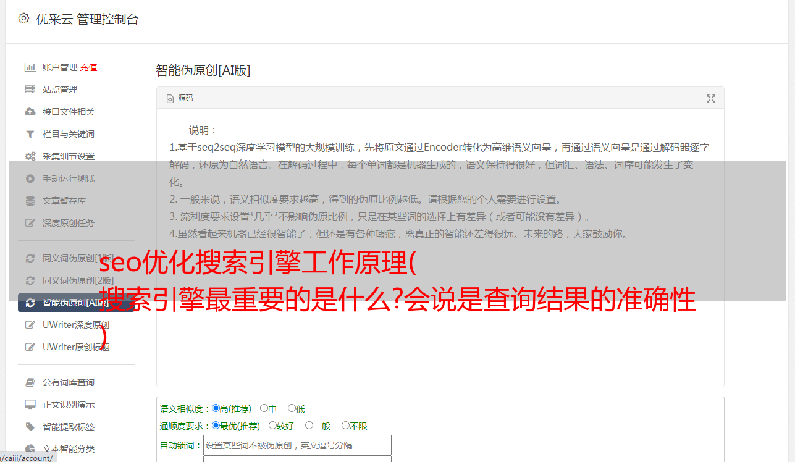Screen dimensions: 795x462
Task: Open 智能提取标签 sidebar link
Action: pos(69,427)
